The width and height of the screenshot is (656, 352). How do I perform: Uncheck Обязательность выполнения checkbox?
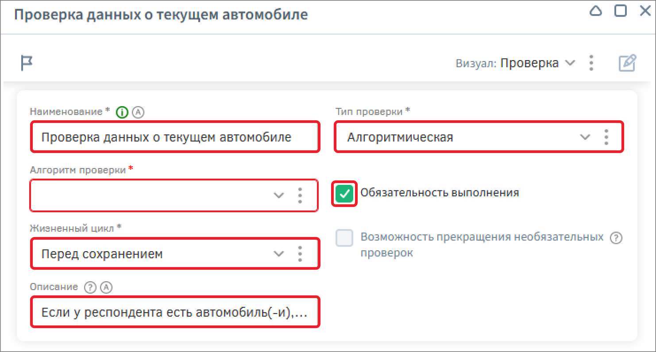[x=344, y=194]
